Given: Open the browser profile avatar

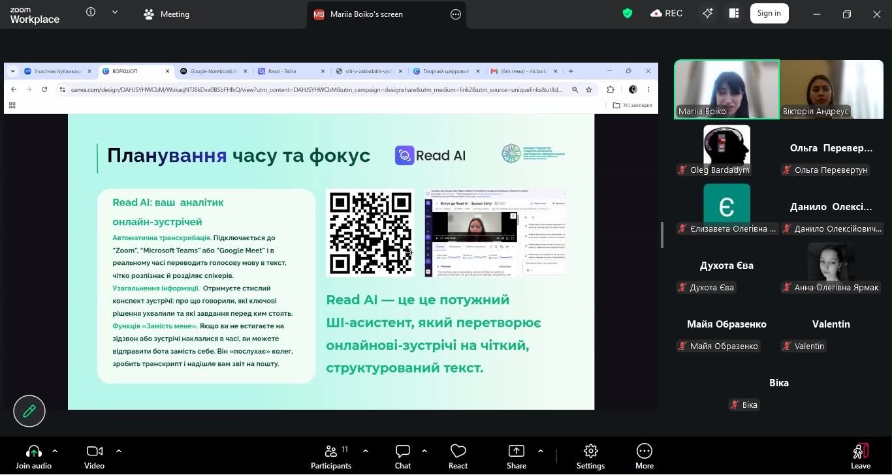Looking at the screenshot, I should click(633, 89).
